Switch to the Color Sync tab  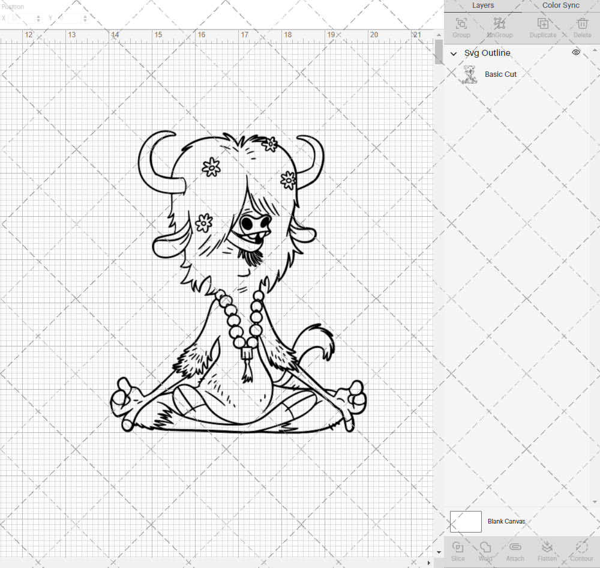click(x=560, y=5)
